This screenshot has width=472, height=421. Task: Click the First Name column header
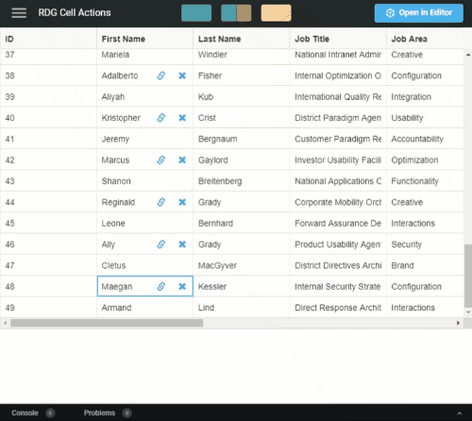click(x=144, y=39)
